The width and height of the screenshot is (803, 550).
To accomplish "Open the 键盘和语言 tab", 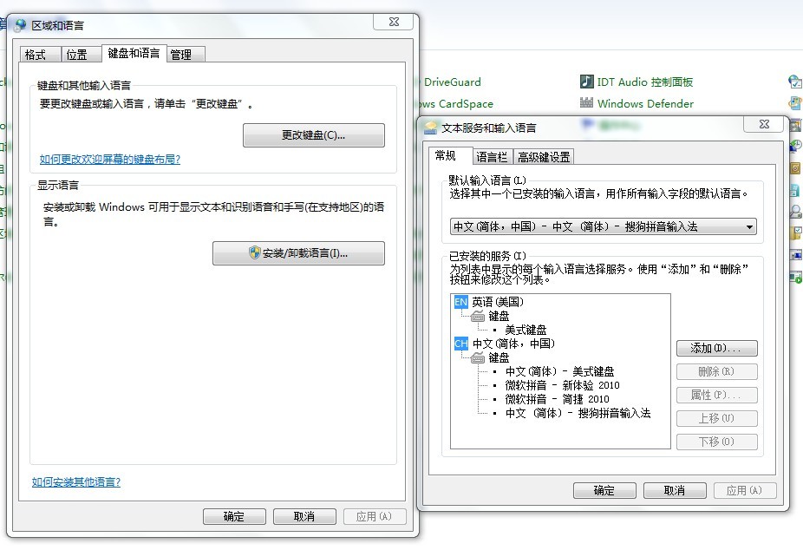I will tap(134, 53).
